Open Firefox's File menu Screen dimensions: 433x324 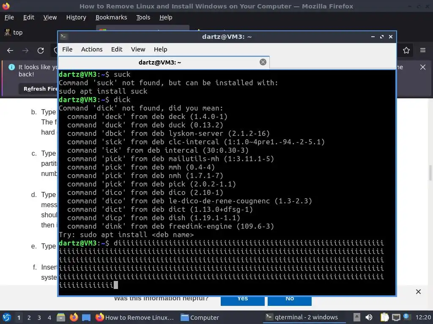pos(9,17)
